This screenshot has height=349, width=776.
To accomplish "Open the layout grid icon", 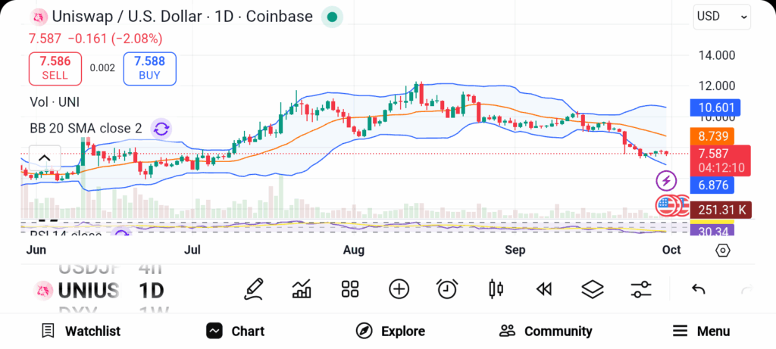I will (349, 288).
